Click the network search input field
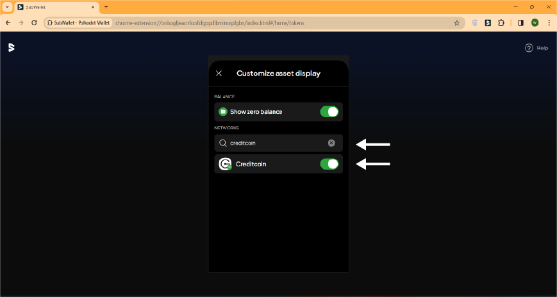This screenshot has height=297, width=557. coord(278,143)
